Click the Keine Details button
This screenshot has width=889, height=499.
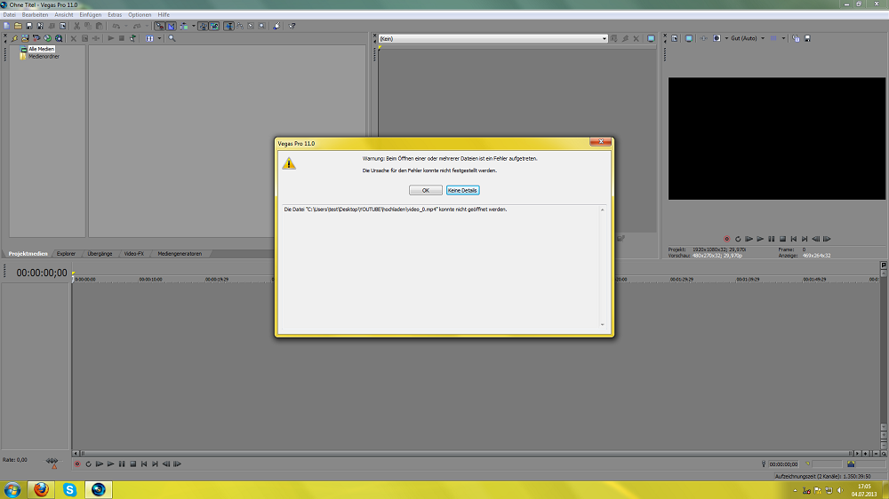tap(462, 190)
